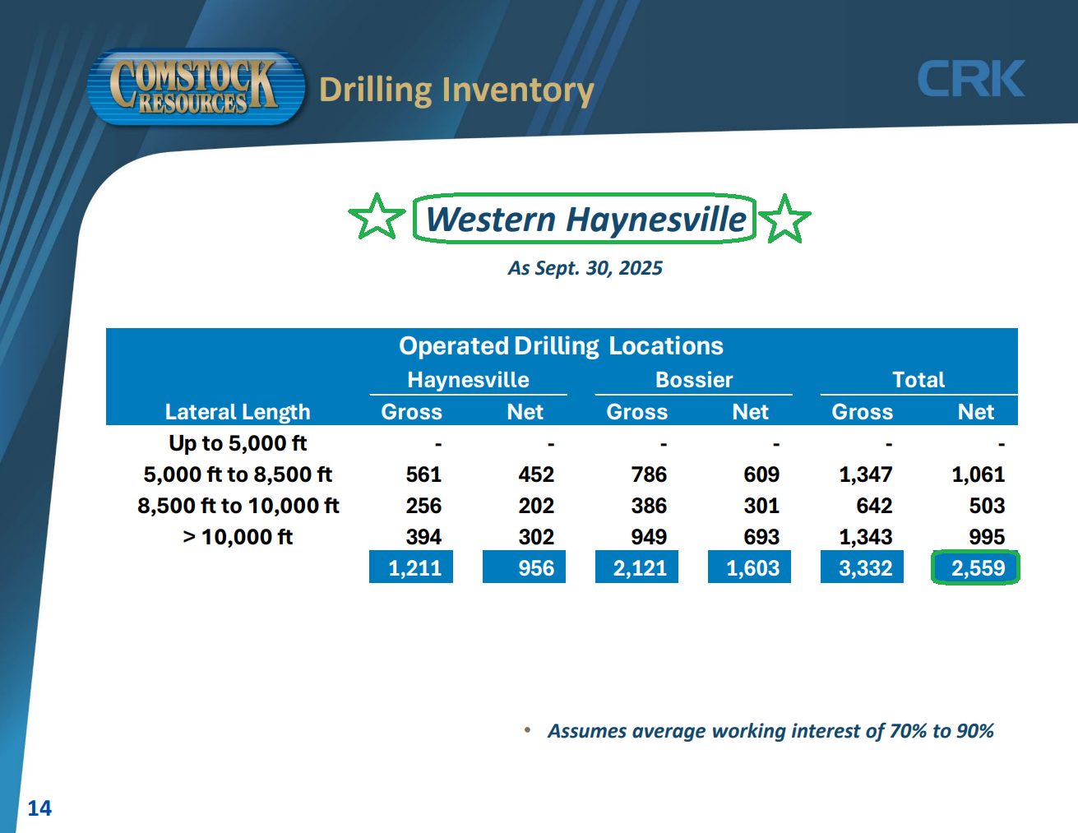Image resolution: width=1078 pixels, height=833 pixels.
Task: Click the Drilling Inventory slide heading
Action: pos(456,90)
